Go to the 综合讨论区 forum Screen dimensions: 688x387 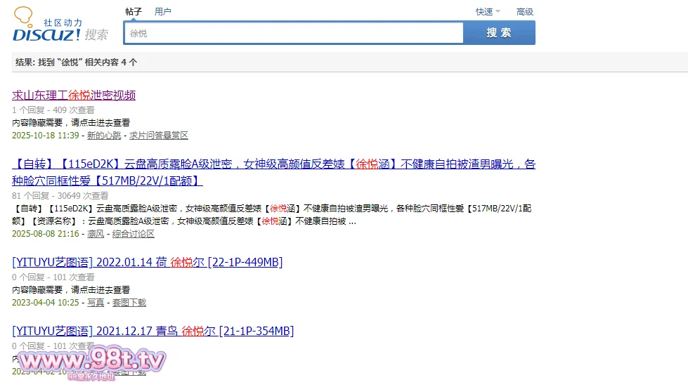pos(134,233)
